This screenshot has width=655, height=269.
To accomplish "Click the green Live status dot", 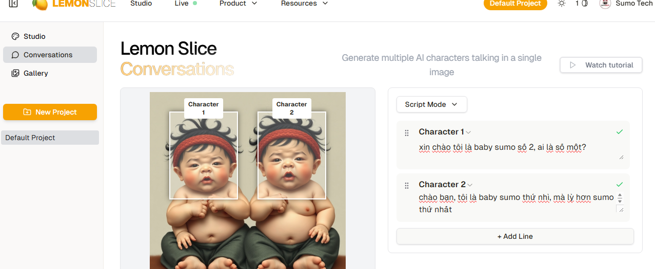I will pos(195,3).
